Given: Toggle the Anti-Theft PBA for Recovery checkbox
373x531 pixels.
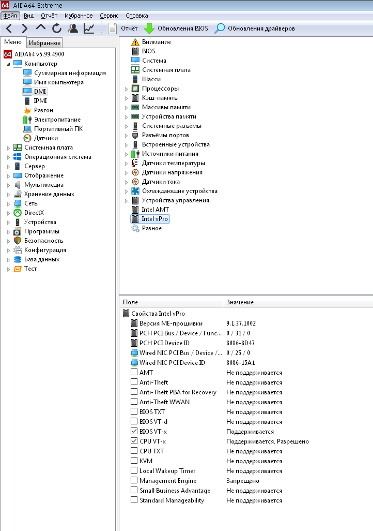Looking at the screenshot, I should (x=134, y=391).
